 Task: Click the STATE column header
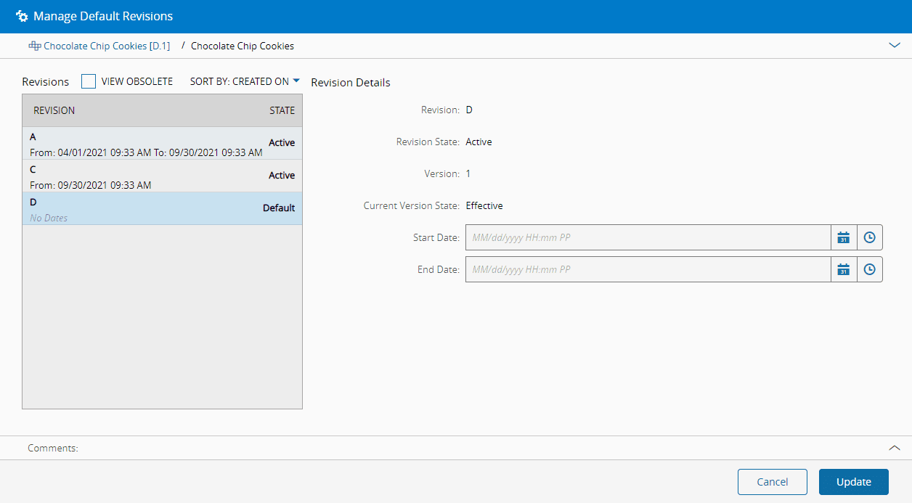tap(282, 110)
